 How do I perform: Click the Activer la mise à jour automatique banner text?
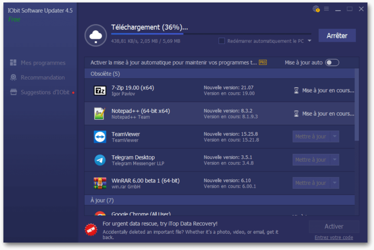[173, 62]
